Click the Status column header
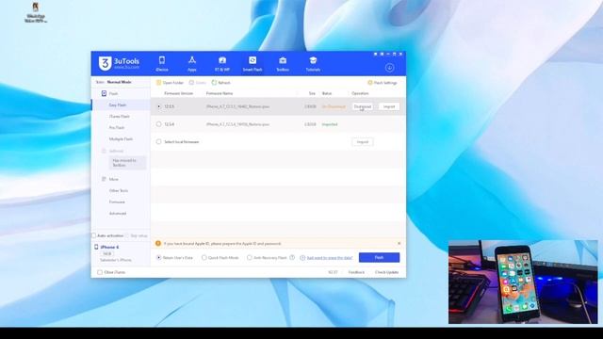 click(x=327, y=93)
